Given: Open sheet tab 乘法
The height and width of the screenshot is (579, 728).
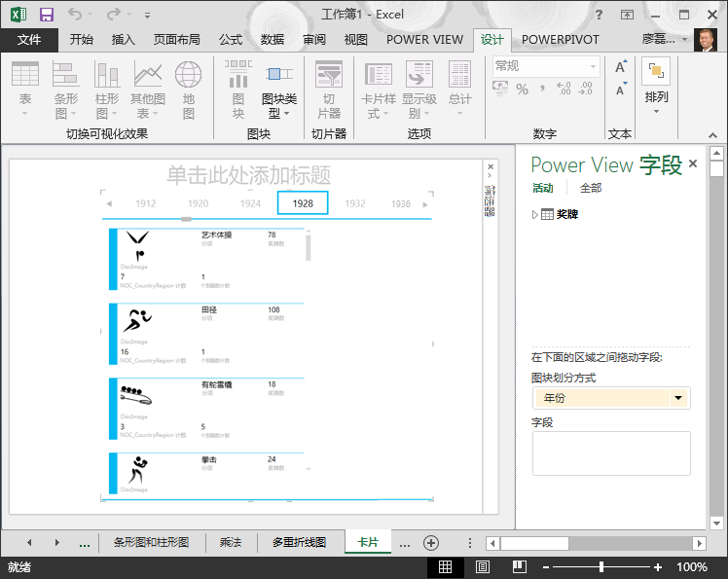Looking at the screenshot, I should pos(231,542).
